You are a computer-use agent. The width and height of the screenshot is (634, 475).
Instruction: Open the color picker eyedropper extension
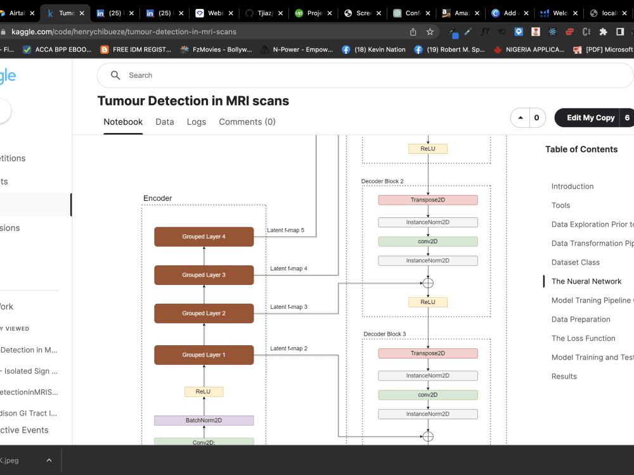coord(453,32)
